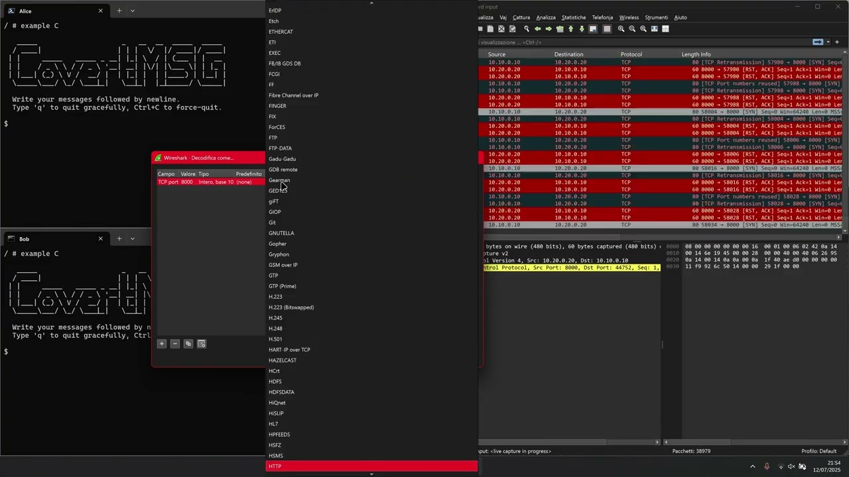Zoom in on packet text
The height and width of the screenshot is (477, 849).
[621, 29]
